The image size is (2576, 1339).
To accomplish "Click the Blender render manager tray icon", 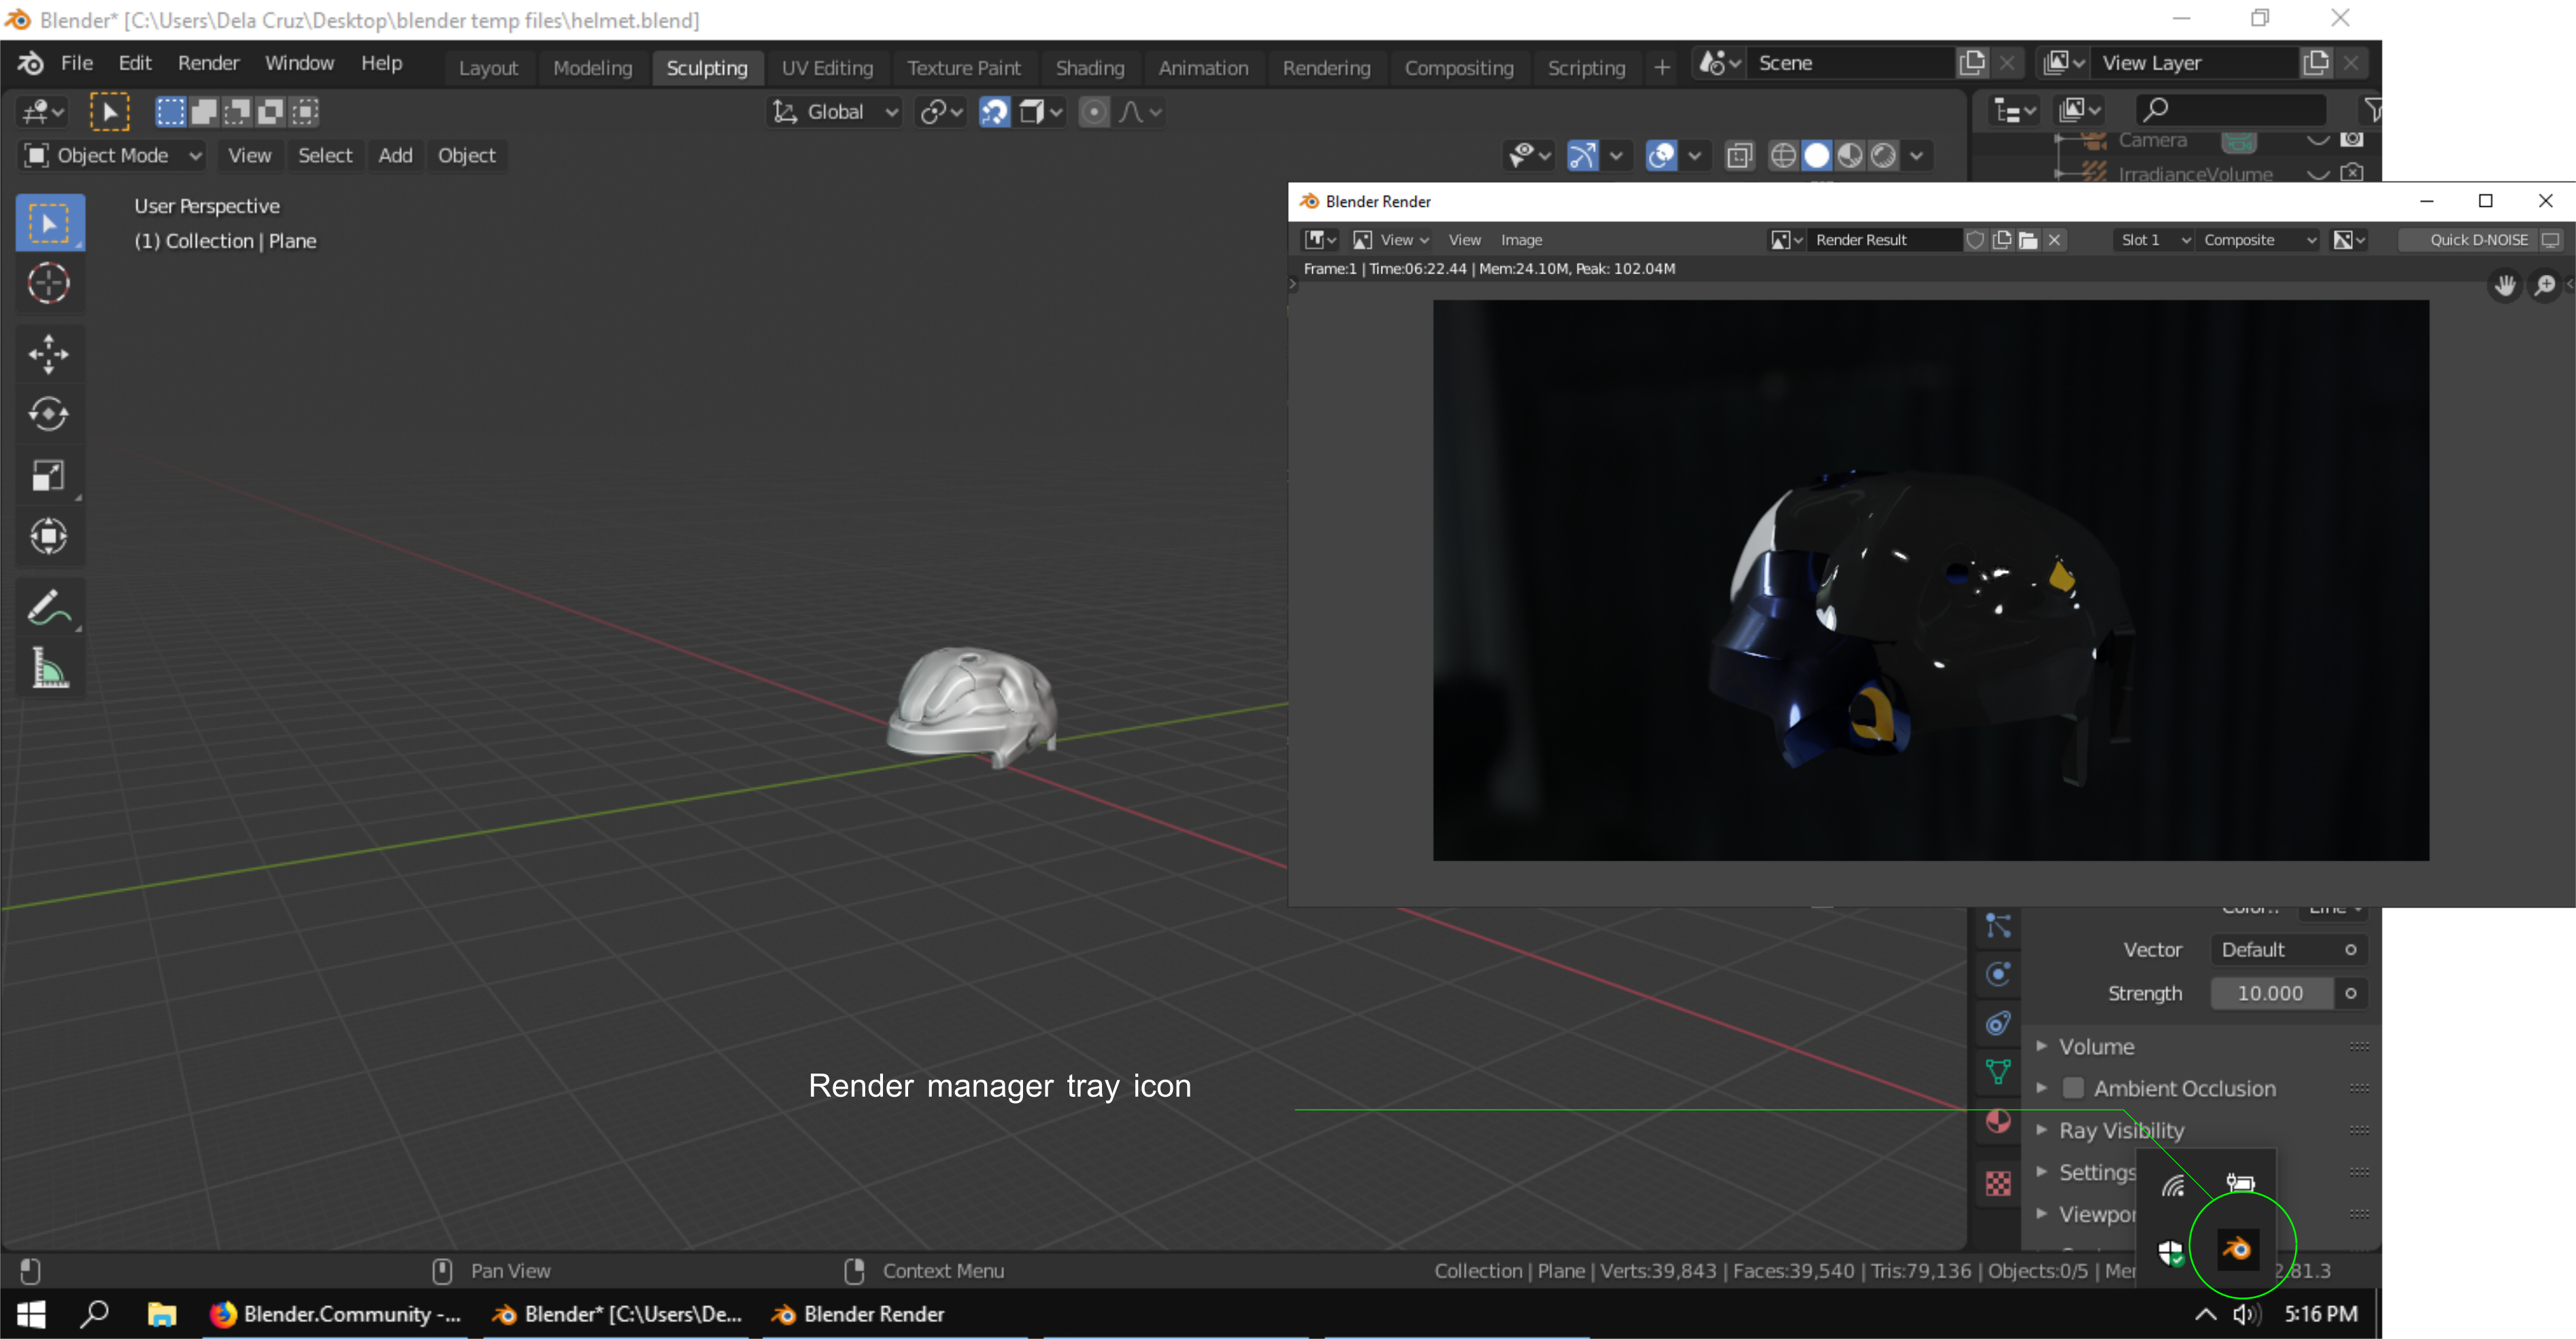I will tap(2238, 1248).
